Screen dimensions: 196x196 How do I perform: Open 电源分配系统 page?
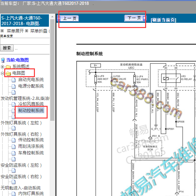coord(31,86)
